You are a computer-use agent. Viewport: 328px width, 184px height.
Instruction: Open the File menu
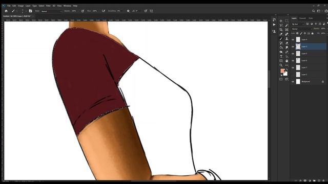9,6
